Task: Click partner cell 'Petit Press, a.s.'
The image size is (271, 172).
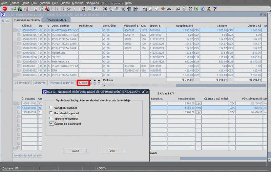Action: [65, 62]
